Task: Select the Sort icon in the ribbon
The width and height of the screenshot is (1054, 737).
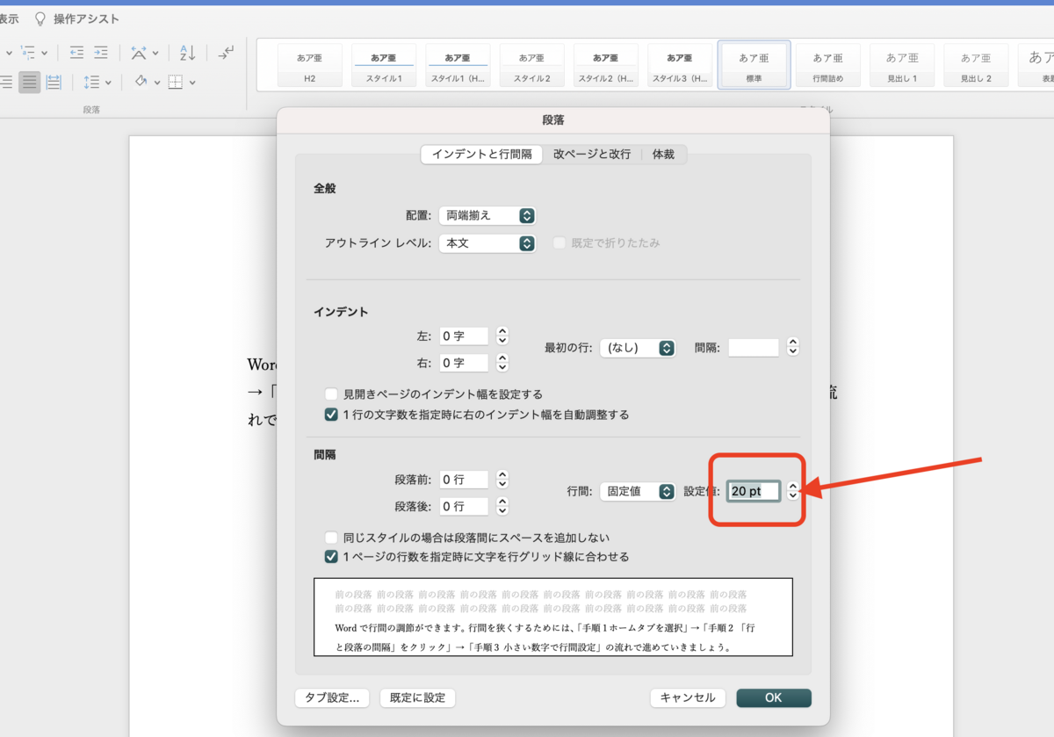Action: click(x=186, y=53)
